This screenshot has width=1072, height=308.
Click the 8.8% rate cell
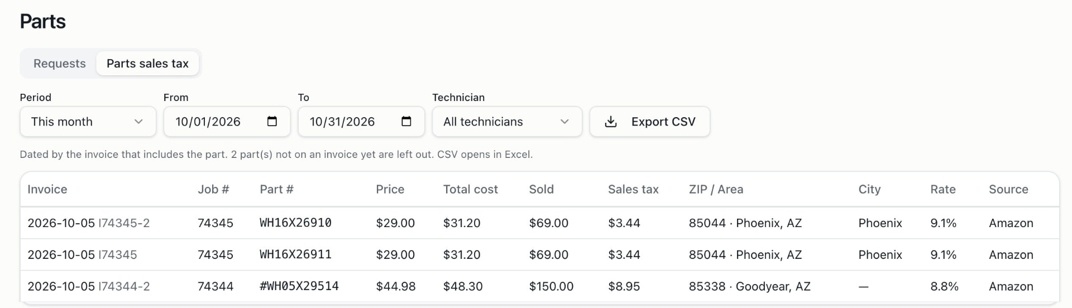coord(944,287)
